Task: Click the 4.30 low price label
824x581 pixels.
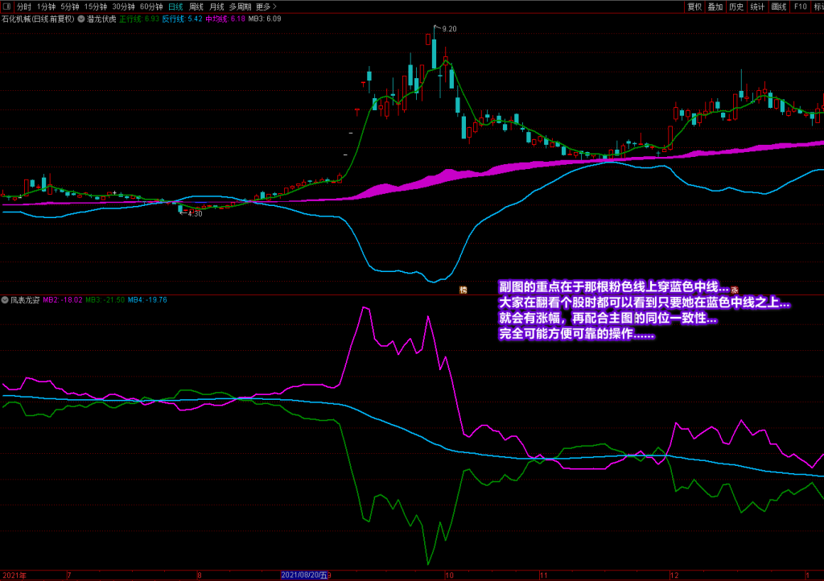Action: click(195, 214)
